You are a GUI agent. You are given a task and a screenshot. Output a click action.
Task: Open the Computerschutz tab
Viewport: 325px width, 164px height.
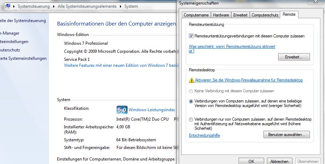click(265, 15)
